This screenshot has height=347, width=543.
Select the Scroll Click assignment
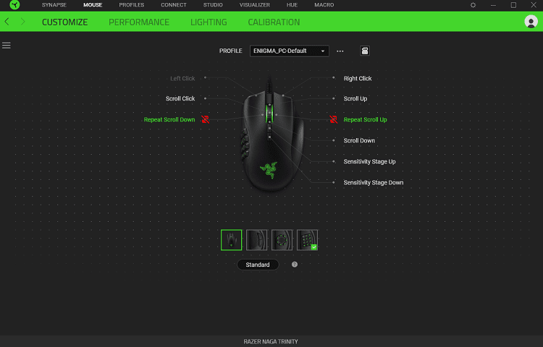click(180, 98)
